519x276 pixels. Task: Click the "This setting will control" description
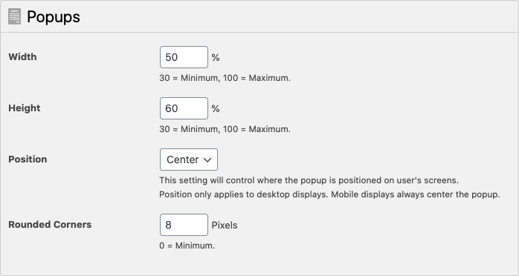(x=309, y=180)
